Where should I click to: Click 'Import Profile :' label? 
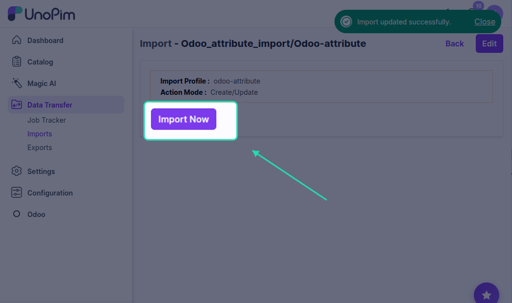click(x=185, y=81)
